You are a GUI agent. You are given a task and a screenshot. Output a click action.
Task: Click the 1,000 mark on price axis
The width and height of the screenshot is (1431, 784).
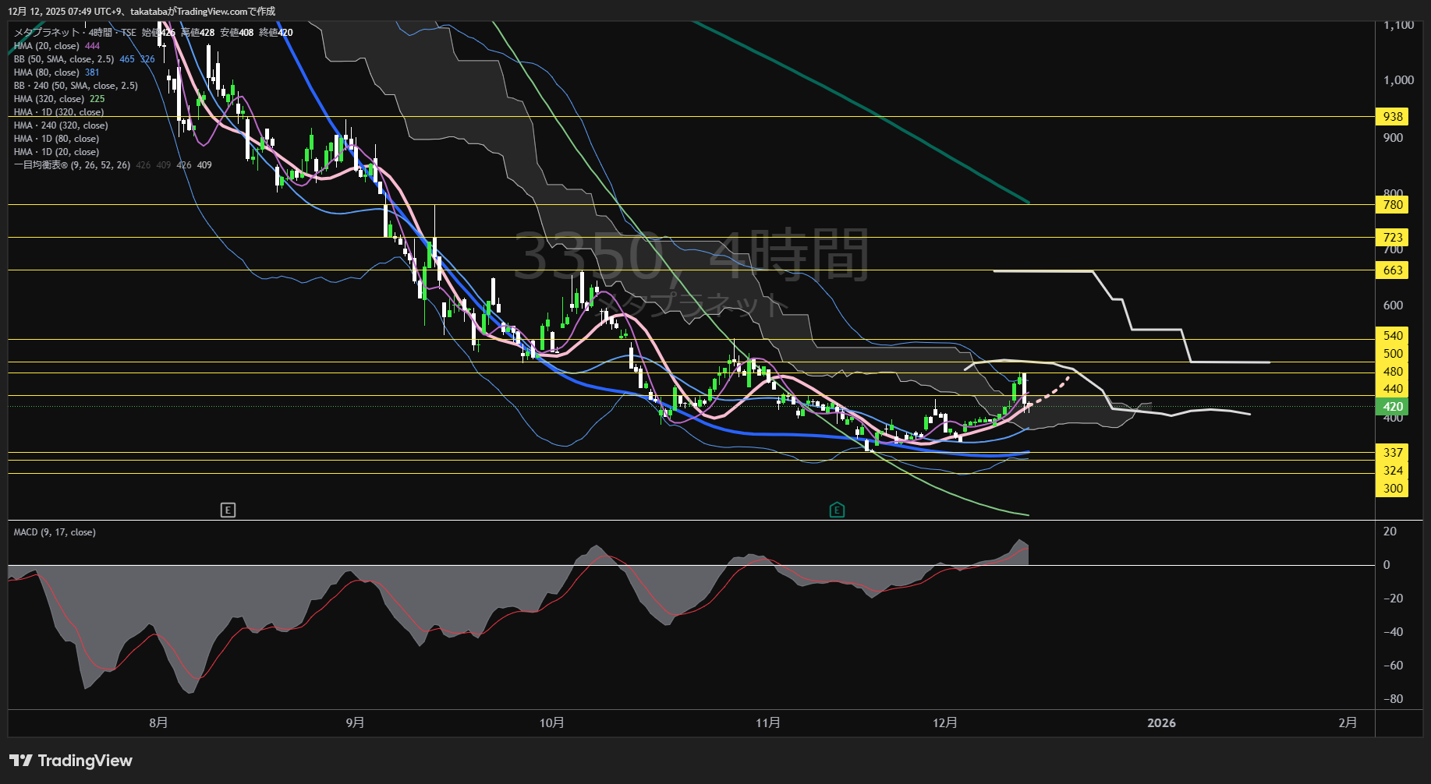coord(1397,80)
